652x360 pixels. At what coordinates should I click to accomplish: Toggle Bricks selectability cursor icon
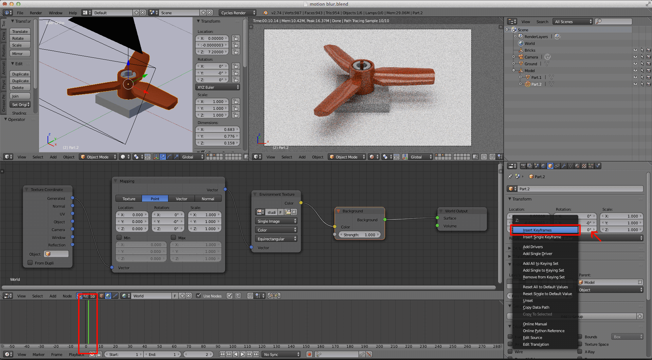[x=642, y=50]
